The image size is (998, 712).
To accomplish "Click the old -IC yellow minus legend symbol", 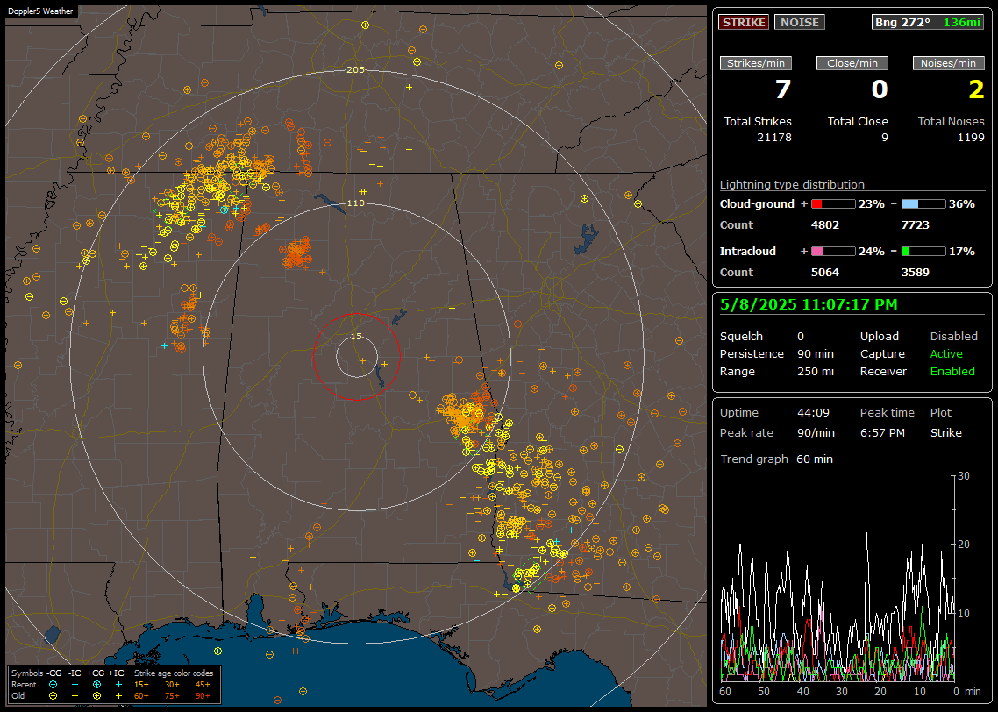I will pyautogui.click(x=75, y=696).
